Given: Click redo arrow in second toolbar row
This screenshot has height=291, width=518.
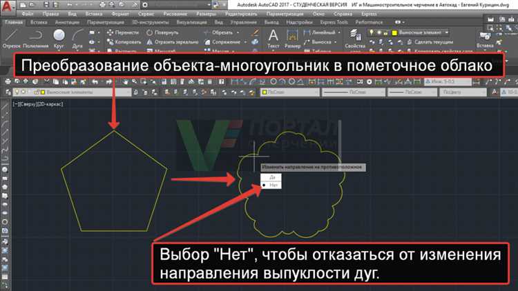Looking at the screenshot, I should [108, 81].
